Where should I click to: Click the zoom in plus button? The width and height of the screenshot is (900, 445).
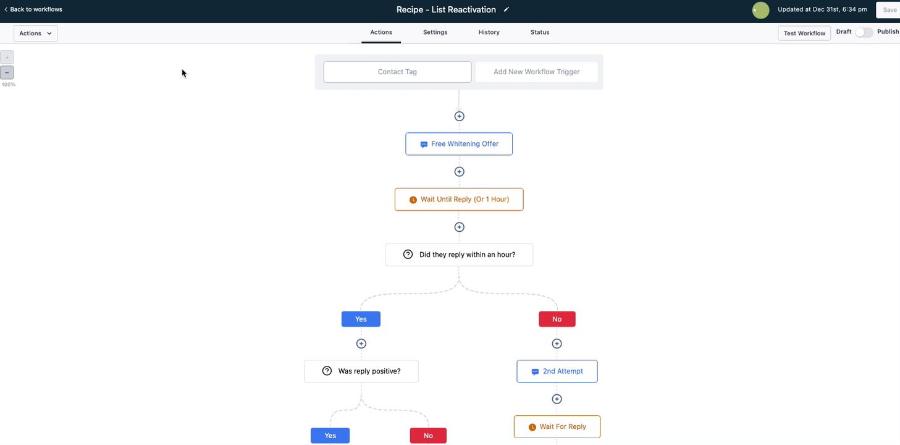[x=7, y=57]
